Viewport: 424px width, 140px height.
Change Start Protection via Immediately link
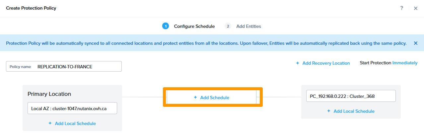click(x=405, y=63)
